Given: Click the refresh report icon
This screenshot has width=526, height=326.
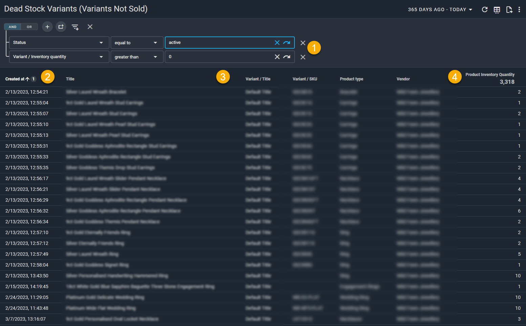Looking at the screenshot, I should pyautogui.click(x=484, y=9).
